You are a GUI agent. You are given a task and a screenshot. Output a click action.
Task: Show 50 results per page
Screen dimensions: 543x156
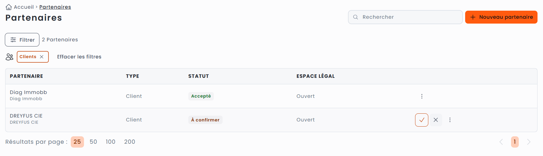[x=93, y=142]
